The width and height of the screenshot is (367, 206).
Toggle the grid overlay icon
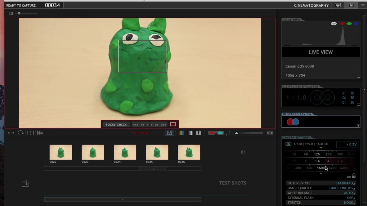click(x=40, y=133)
